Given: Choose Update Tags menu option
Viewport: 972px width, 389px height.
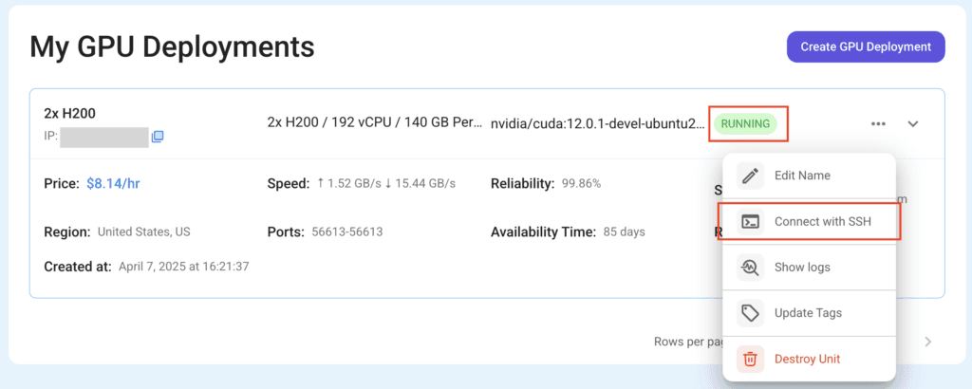Looking at the screenshot, I should pos(809,313).
